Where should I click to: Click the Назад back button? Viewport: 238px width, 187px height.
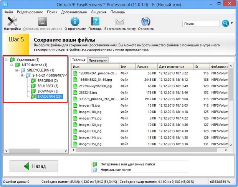[34, 166]
